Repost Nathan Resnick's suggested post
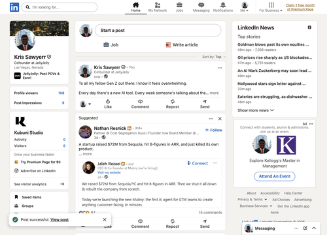This screenshot has height=235, width=327. (173, 224)
